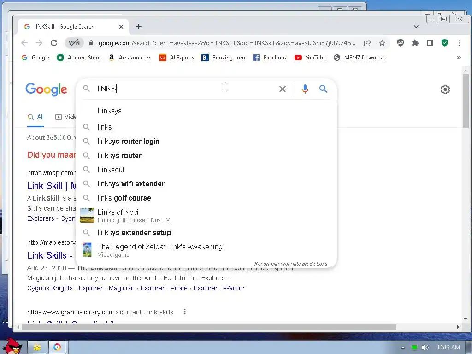Click the green network tray icon
Viewport: 472px width, 354px height.
coord(414,348)
